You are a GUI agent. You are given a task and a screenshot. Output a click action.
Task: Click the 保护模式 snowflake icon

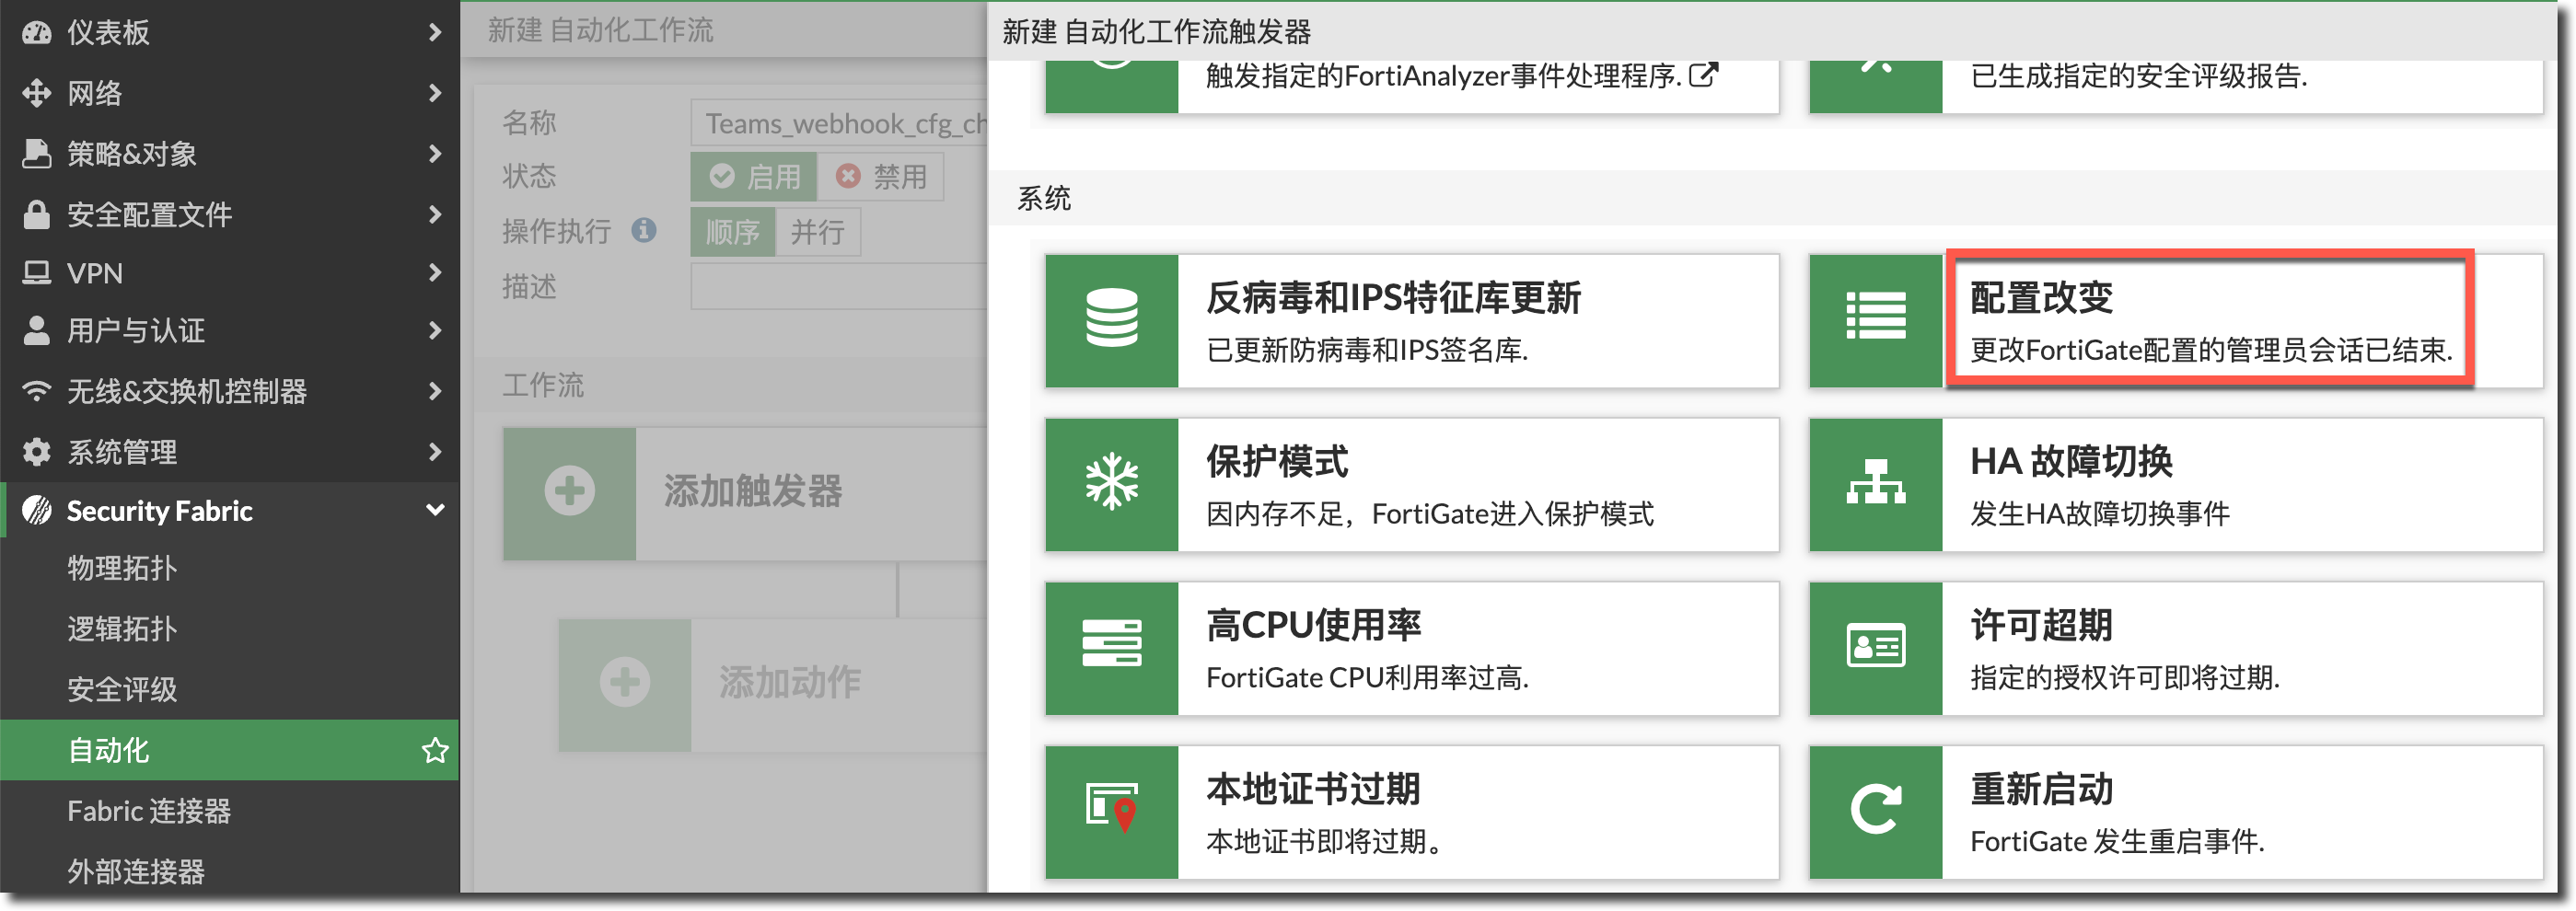click(1111, 484)
